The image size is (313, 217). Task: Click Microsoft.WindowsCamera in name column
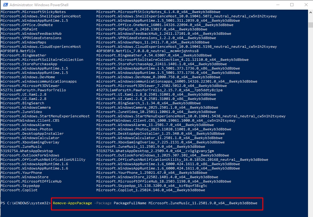(25, 107)
